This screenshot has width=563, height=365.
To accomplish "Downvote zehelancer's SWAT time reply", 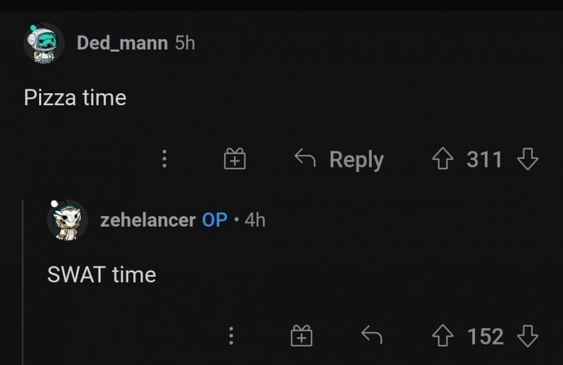I will pos(527,337).
